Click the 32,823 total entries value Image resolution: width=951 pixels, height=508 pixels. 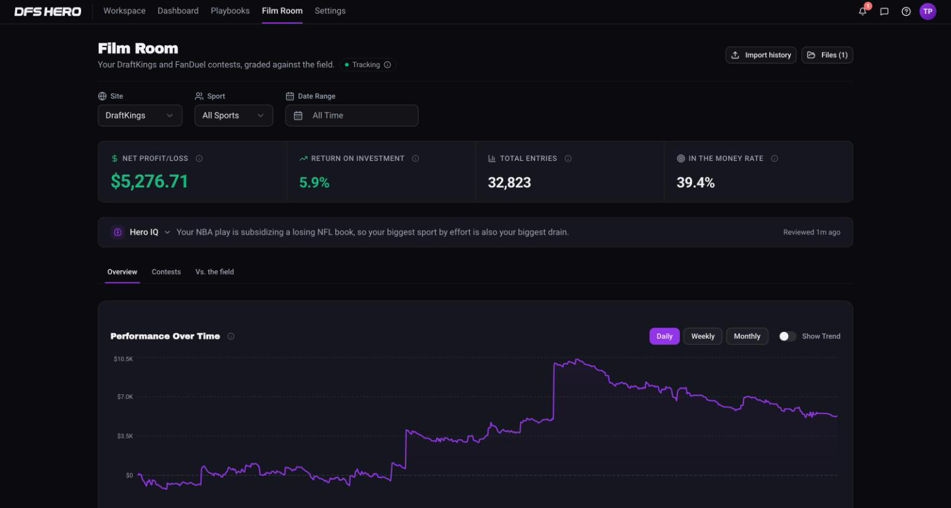click(509, 183)
